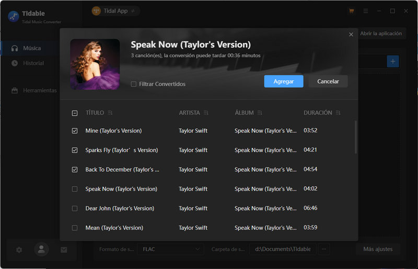Select the Speak Now (Taylor's Version) track title
The width and height of the screenshot is (418, 269).
coord(121,189)
